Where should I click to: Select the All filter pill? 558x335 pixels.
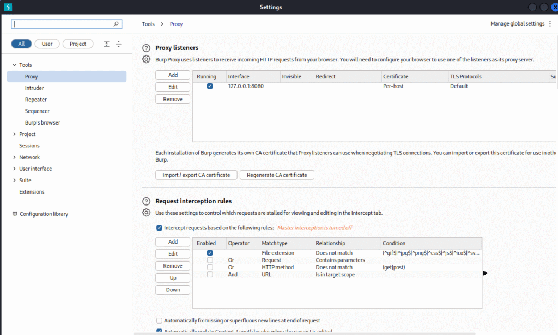pos(21,44)
